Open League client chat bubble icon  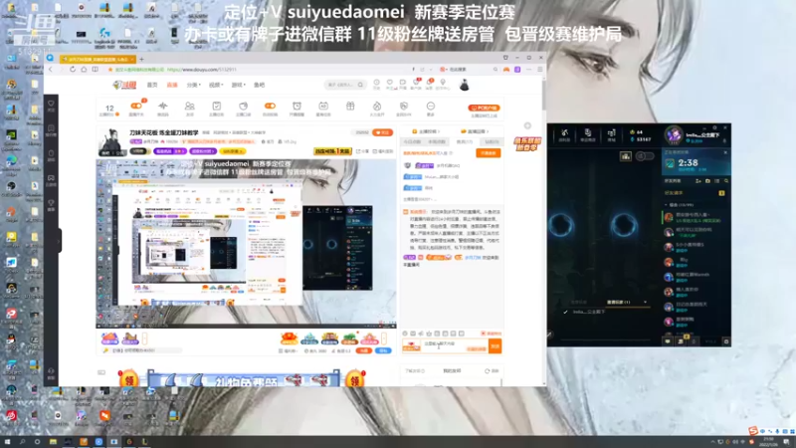click(x=668, y=341)
